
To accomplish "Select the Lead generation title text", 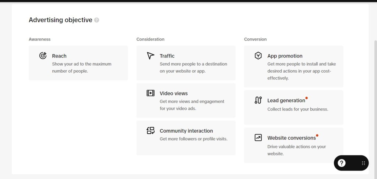I will (286, 101).
